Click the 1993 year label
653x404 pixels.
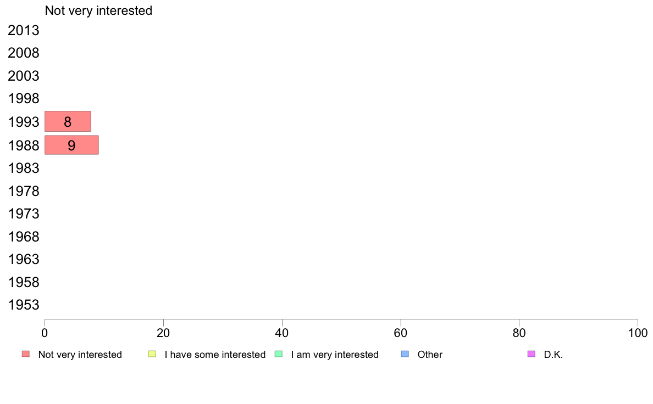pos(24,122)
